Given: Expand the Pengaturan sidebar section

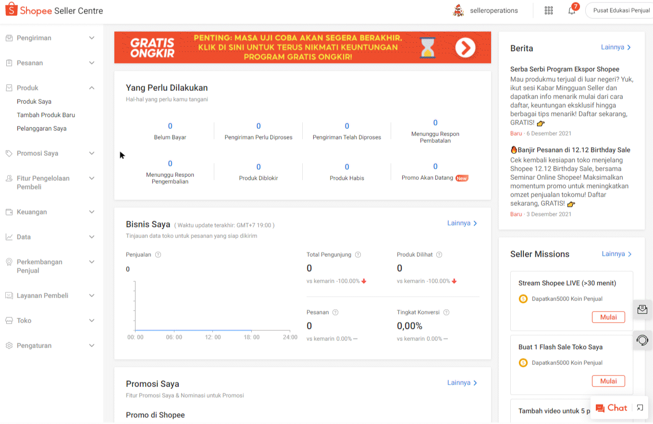Looking at the screenshot, I should coord(92,346).
